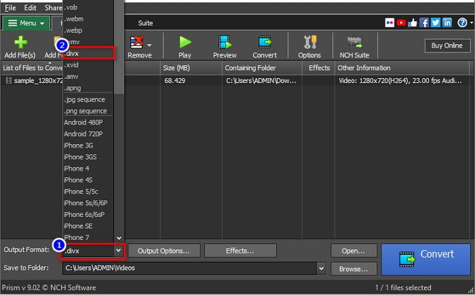Image resolution: width=475 pixels, height=295 pixels.
Task: Open the green Menu dropdown button
Action: (x=26, y=23)
